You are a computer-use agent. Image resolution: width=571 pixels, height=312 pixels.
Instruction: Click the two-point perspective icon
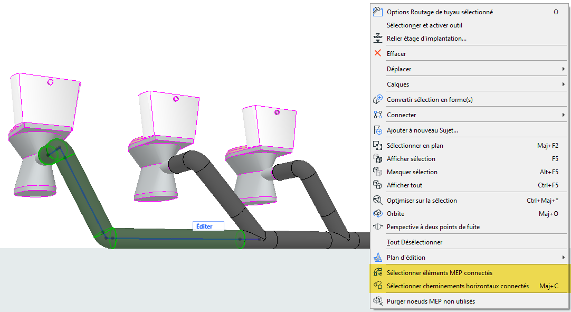point(378,226)
